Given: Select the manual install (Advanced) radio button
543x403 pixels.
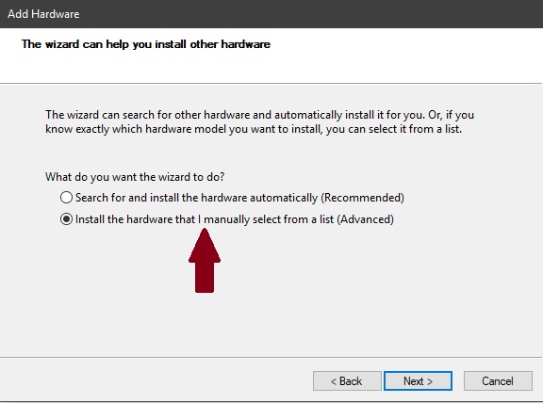Looking at the screenshot, I should point(66,219).
